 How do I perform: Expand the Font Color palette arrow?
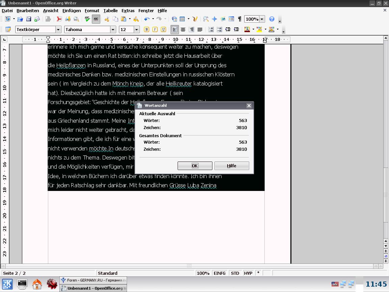click(253, 29)
